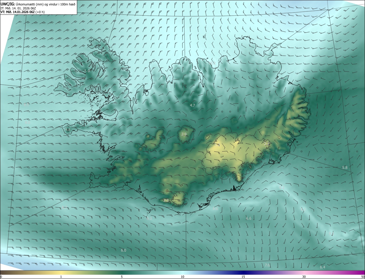
Task: Click the colorbar tick label 30
Action: pyautogui.click(x=304, y=277)
